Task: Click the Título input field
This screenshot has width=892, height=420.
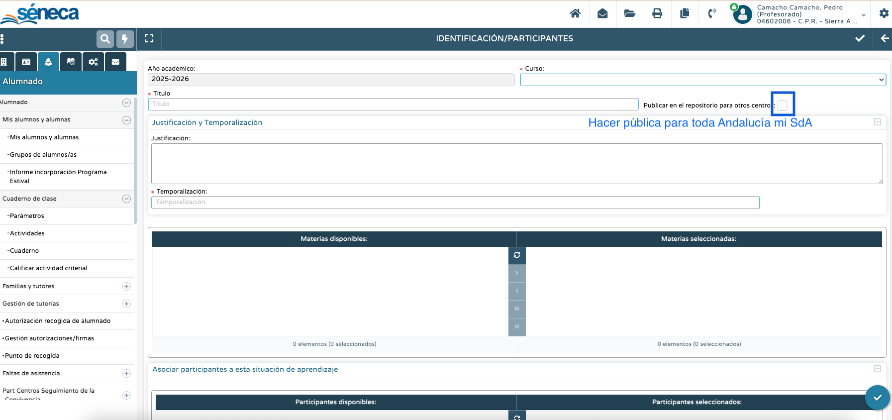Action: pyautogui.click(x=393, y=104)
